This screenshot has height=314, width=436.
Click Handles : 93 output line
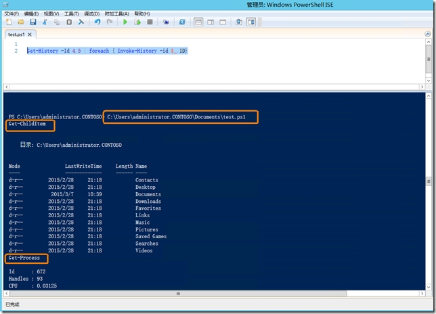tap(26, 279)
